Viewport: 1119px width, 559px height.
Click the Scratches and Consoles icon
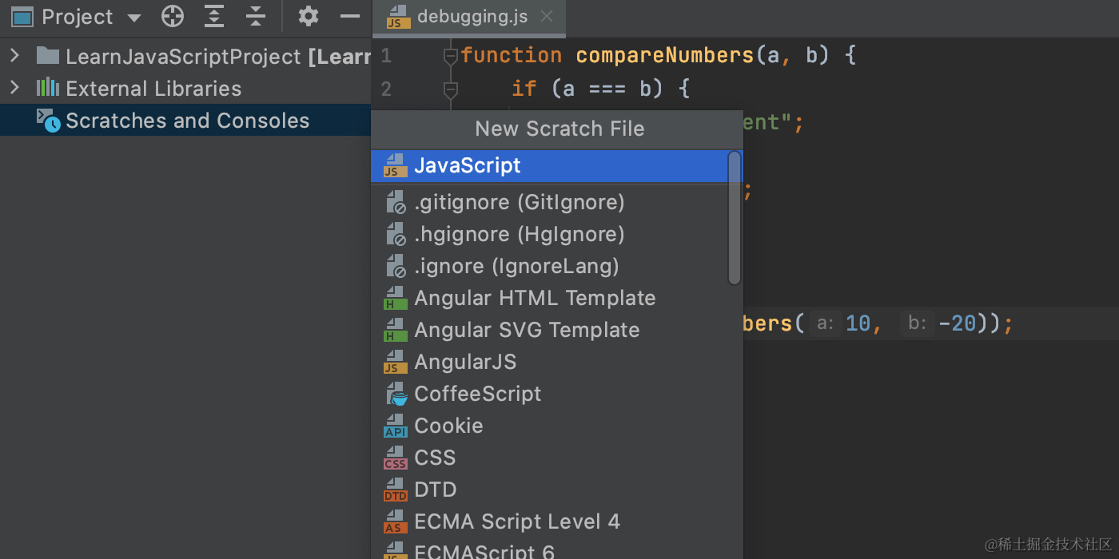click(x=48, y=121)
